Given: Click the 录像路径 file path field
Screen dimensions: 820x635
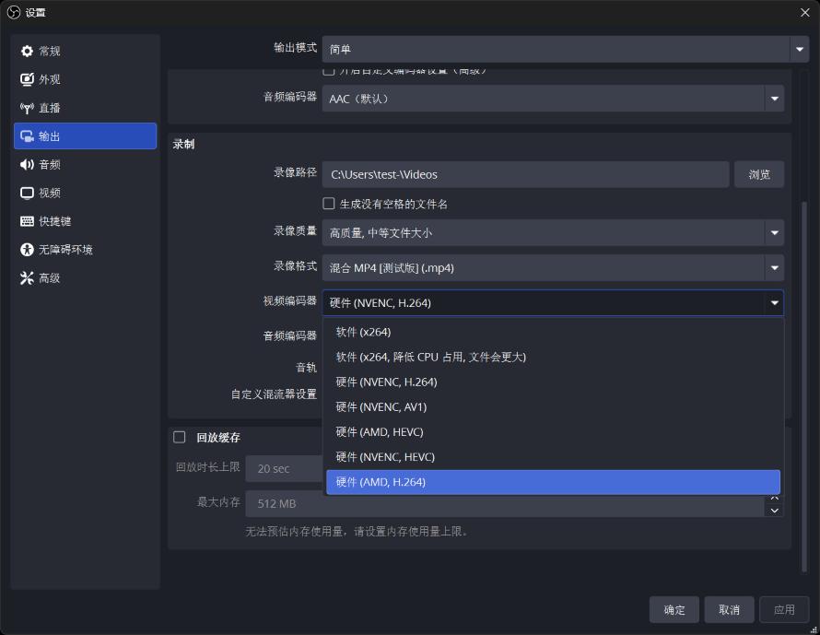Looking at the screenshot, I should (525, 174).
